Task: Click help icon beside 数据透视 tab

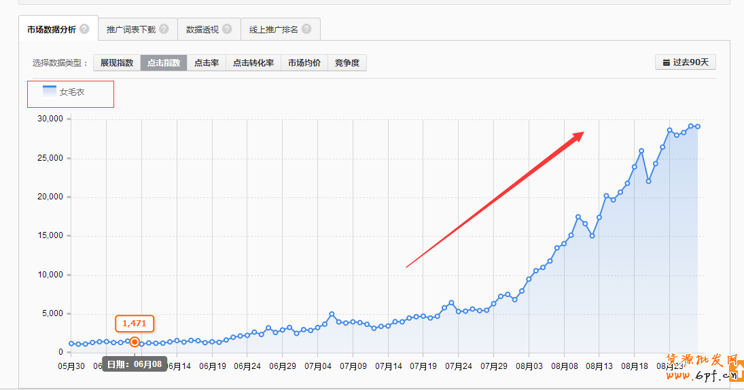Action: (227, 29)
